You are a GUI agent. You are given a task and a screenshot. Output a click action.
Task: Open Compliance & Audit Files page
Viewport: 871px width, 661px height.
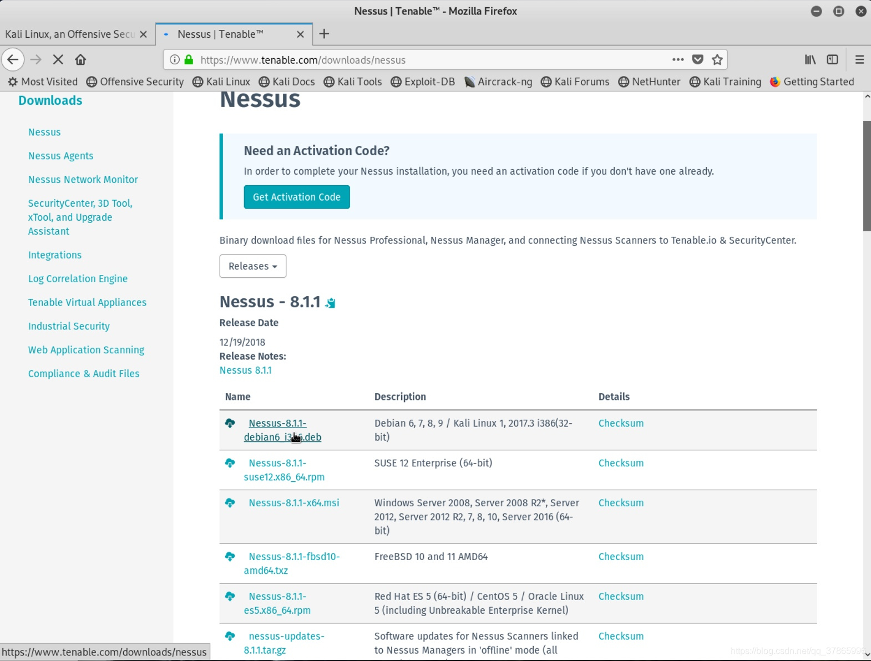point(84,374)
